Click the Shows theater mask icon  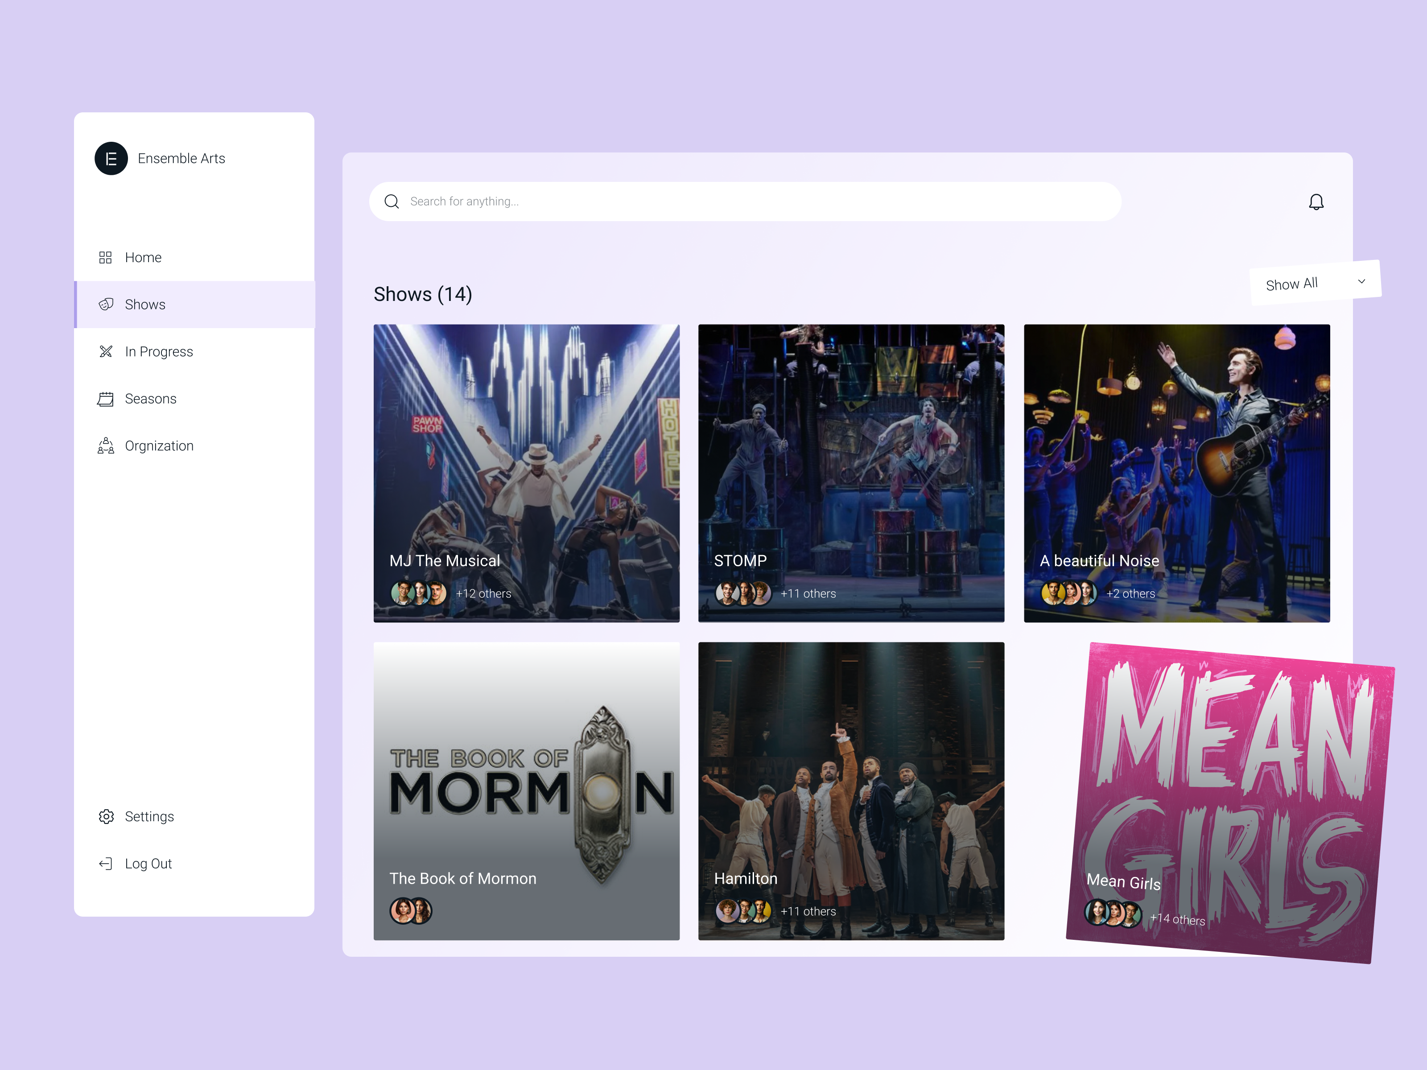[106, 305]
